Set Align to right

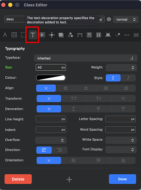tap(126, 88)
